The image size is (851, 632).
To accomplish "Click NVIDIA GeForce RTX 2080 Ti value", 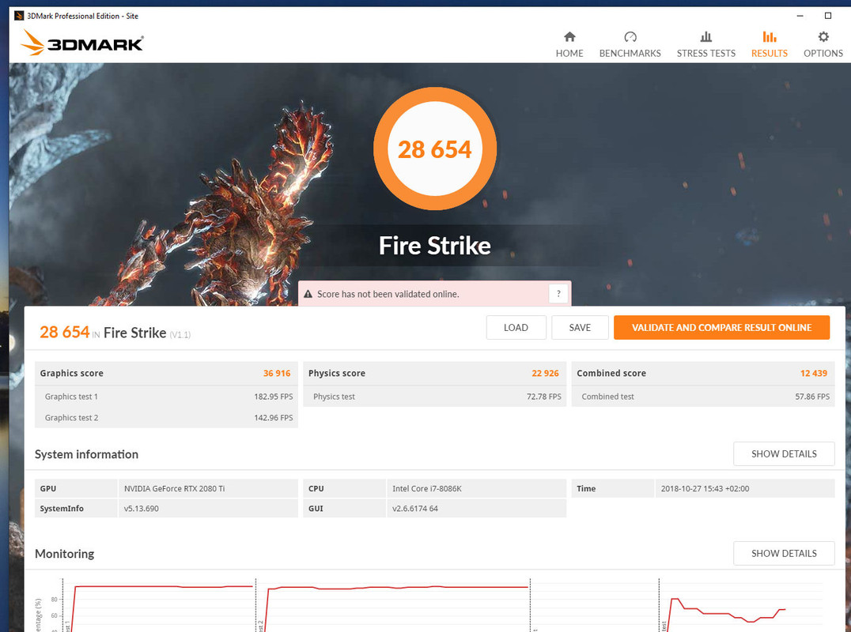I will [174, 488].
